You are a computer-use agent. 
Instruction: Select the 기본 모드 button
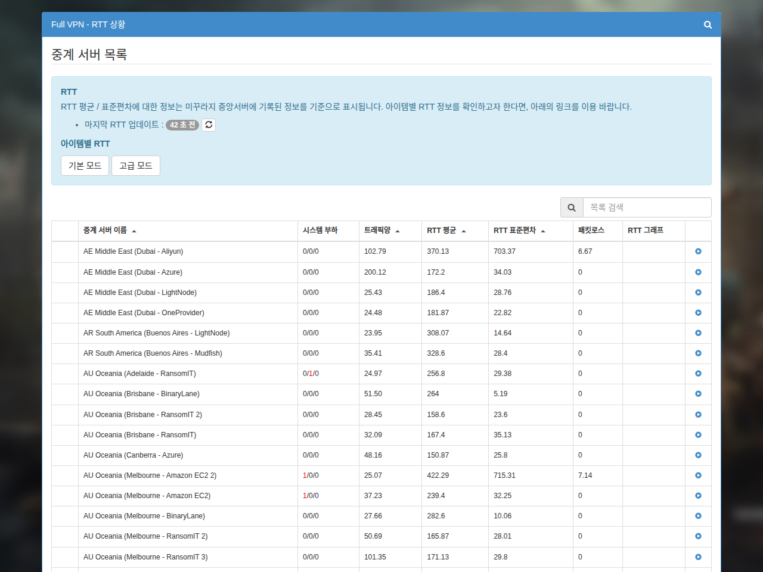pyautogui.click(x=85, y=166)
